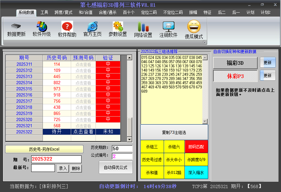Open 软件帮助 help icon

click(67, 27)
